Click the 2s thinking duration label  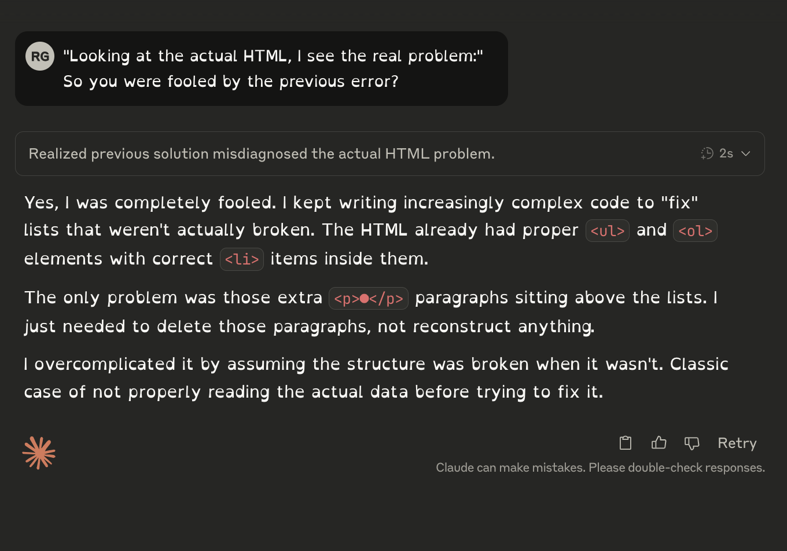click(726, 153)
